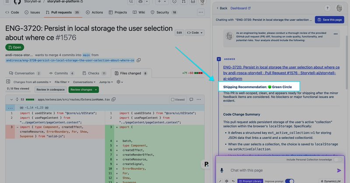350x183 pixels.
Task: Open the Code dropdown beside Edit
Action: point(195,33)
